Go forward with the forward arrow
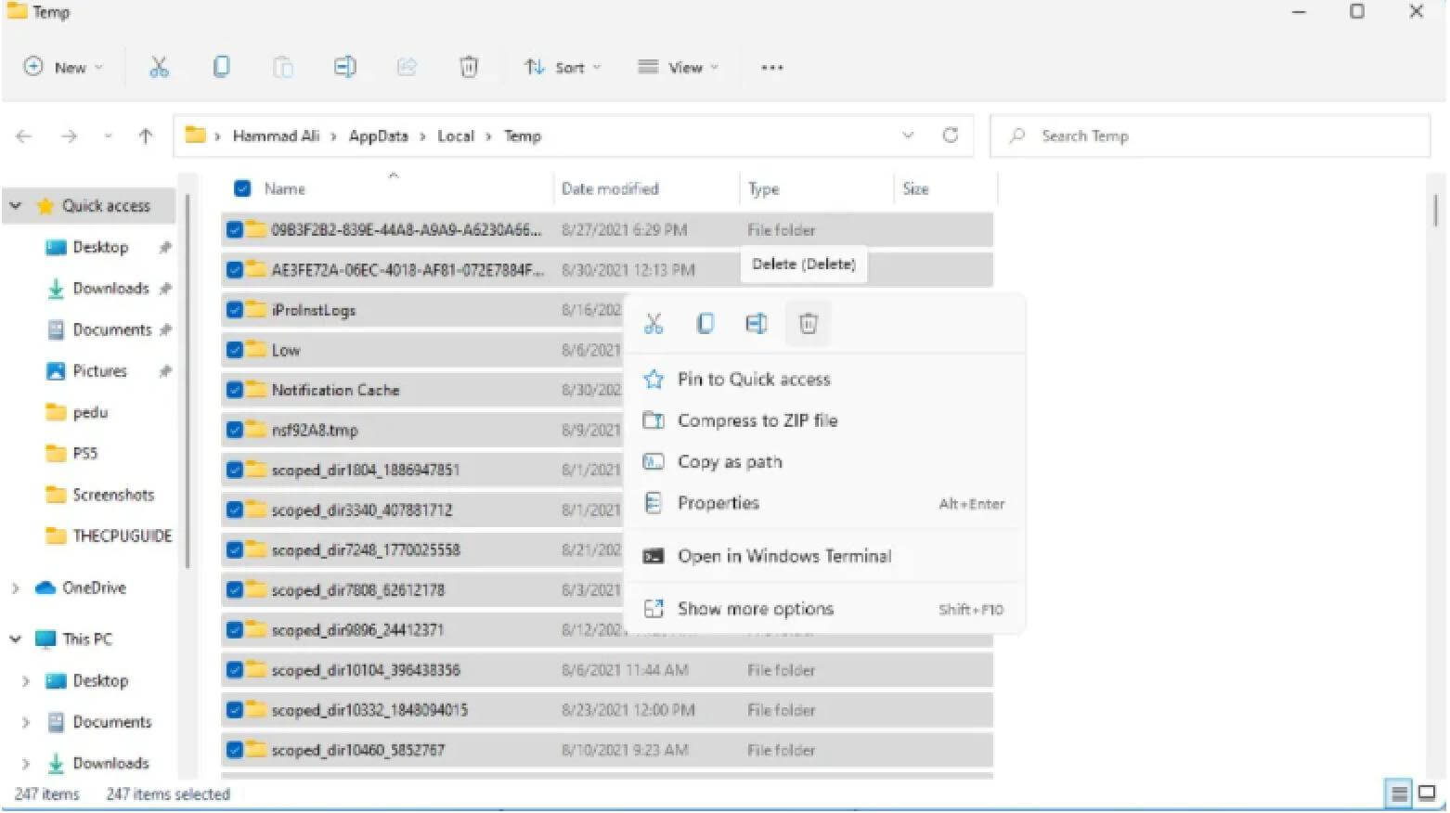Screen dimensions: 1450x813 (69, 136)
